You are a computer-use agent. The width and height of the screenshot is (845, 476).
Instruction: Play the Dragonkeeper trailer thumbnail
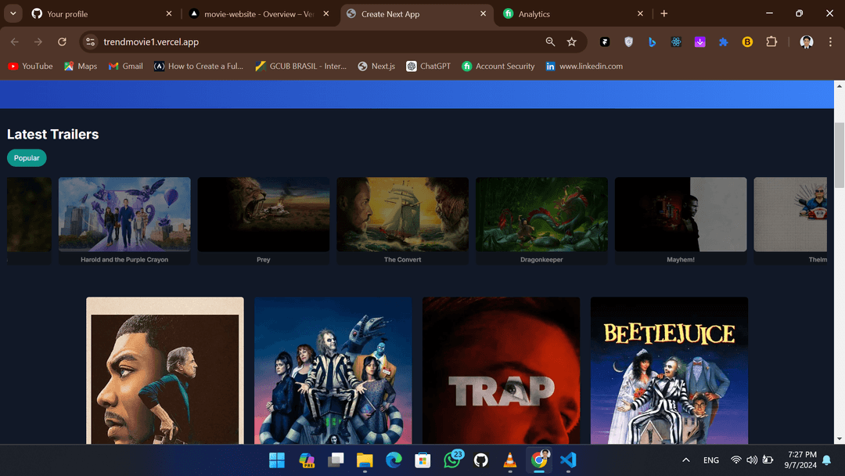pyautogui.click(x=541, y=215)
